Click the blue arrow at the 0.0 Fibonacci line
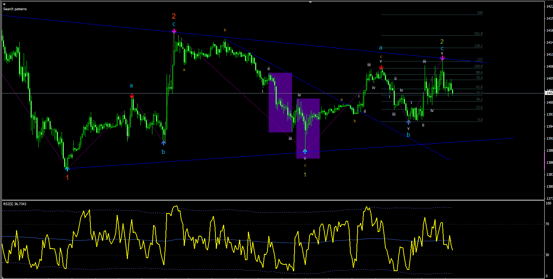 click(408, 122)
